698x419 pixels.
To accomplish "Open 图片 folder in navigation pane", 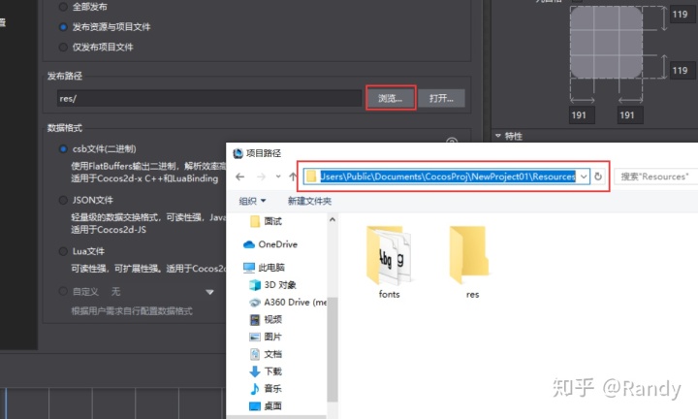I will (266, 337).
